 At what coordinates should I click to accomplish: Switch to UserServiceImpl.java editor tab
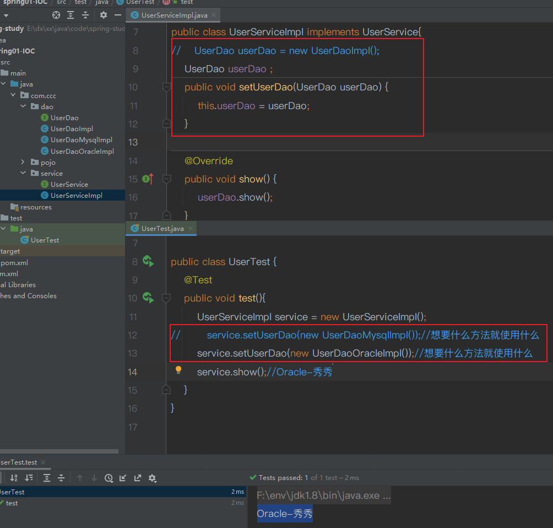pyautogui.click(x=174, y=15)
